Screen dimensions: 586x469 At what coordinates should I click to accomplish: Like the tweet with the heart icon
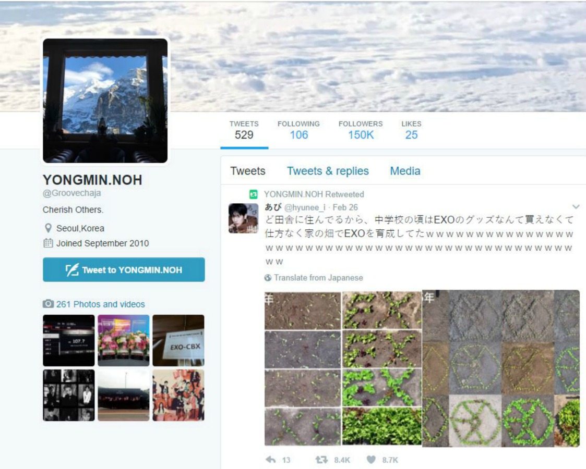[370, 460]
